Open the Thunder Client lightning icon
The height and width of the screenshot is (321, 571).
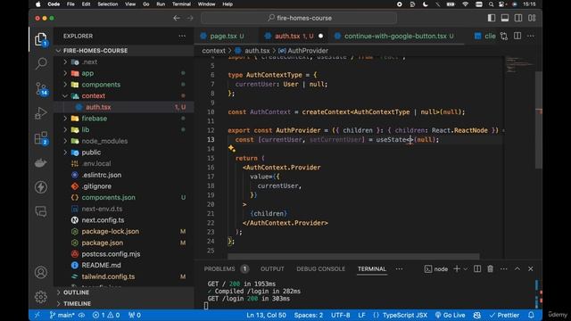click(x=41, y=187)
